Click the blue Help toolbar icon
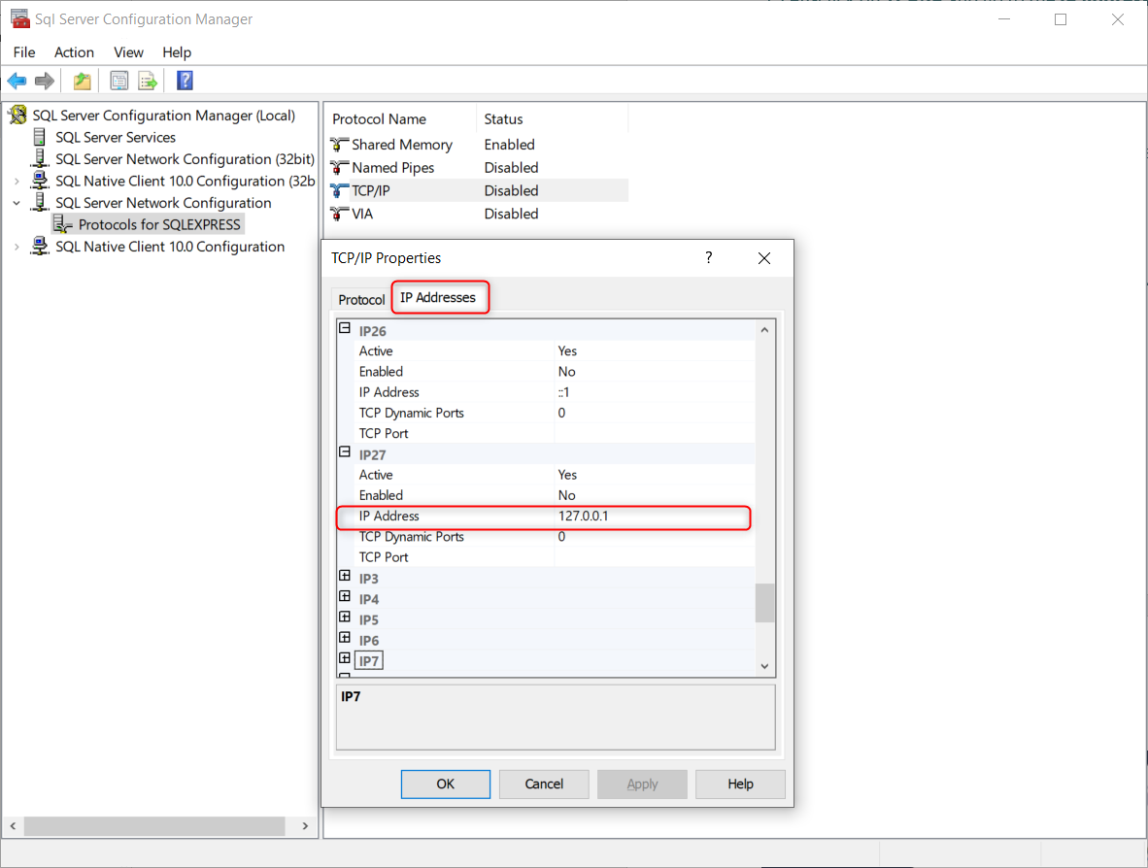This screenshot has width=1148, height=868. [185, 81]
